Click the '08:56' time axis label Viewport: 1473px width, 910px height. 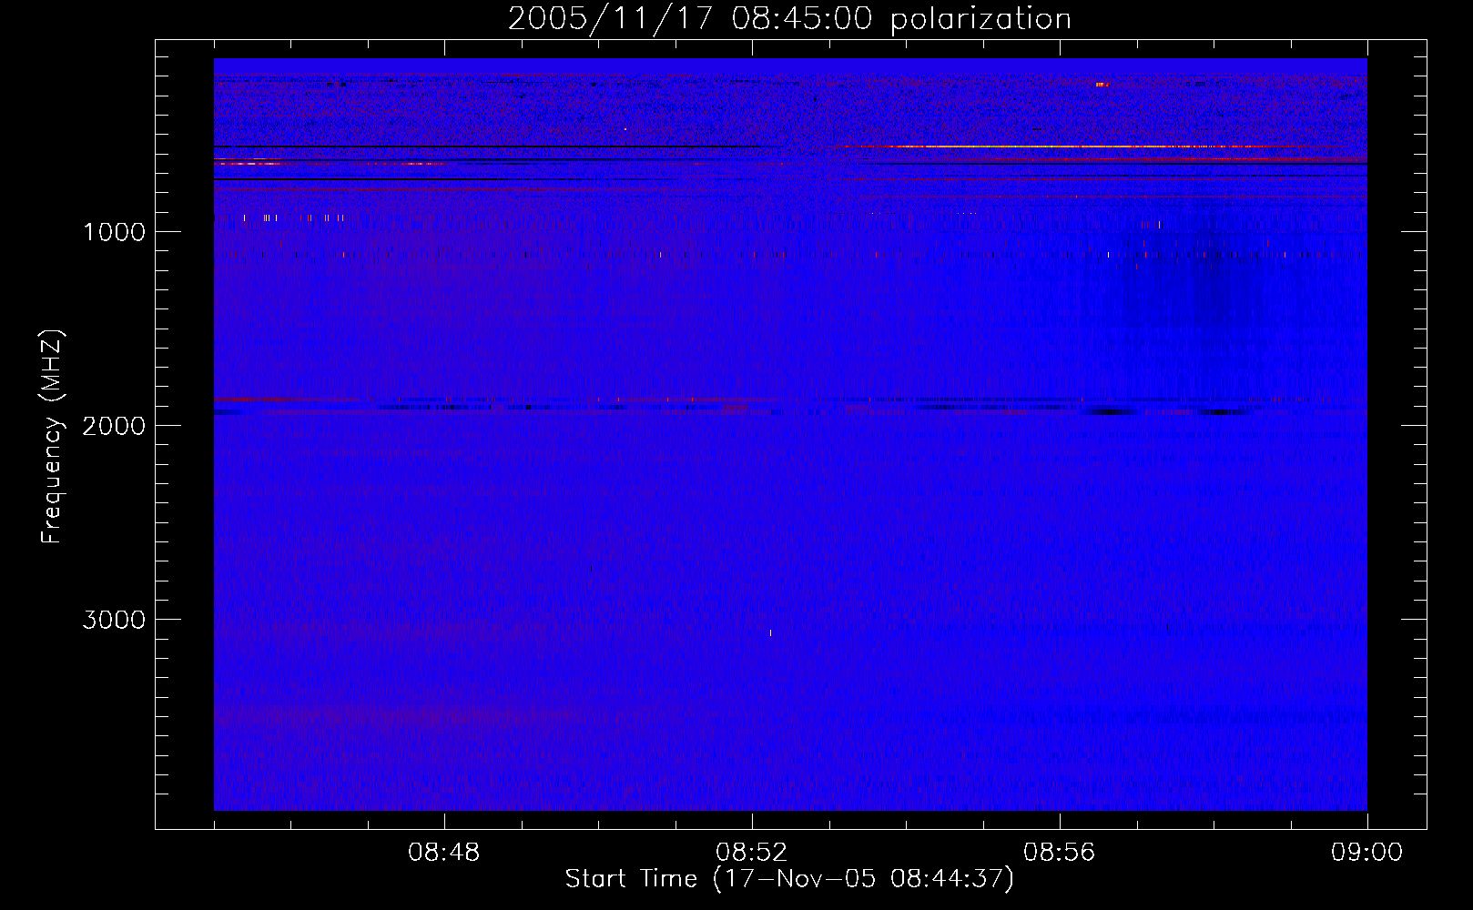point(1060,853)
